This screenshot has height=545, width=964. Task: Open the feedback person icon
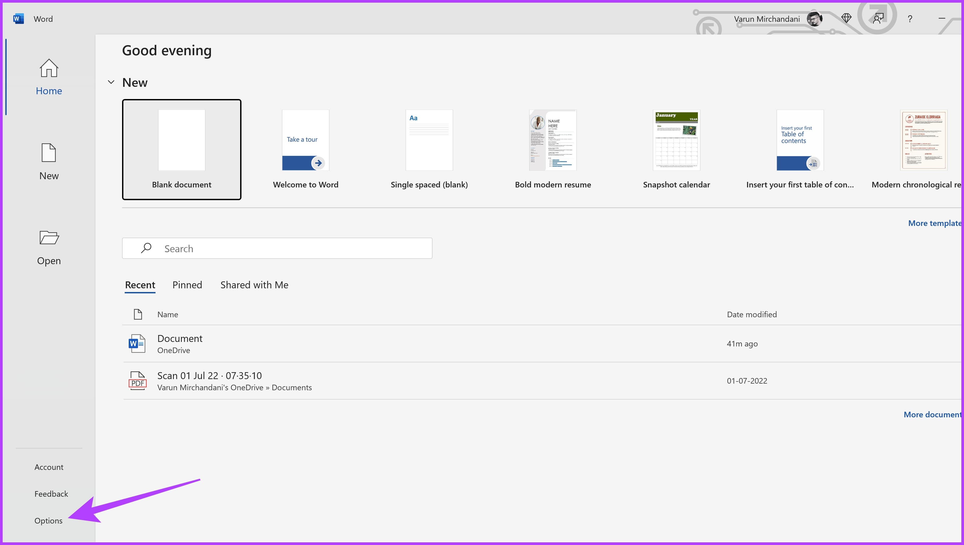(878, 18)
